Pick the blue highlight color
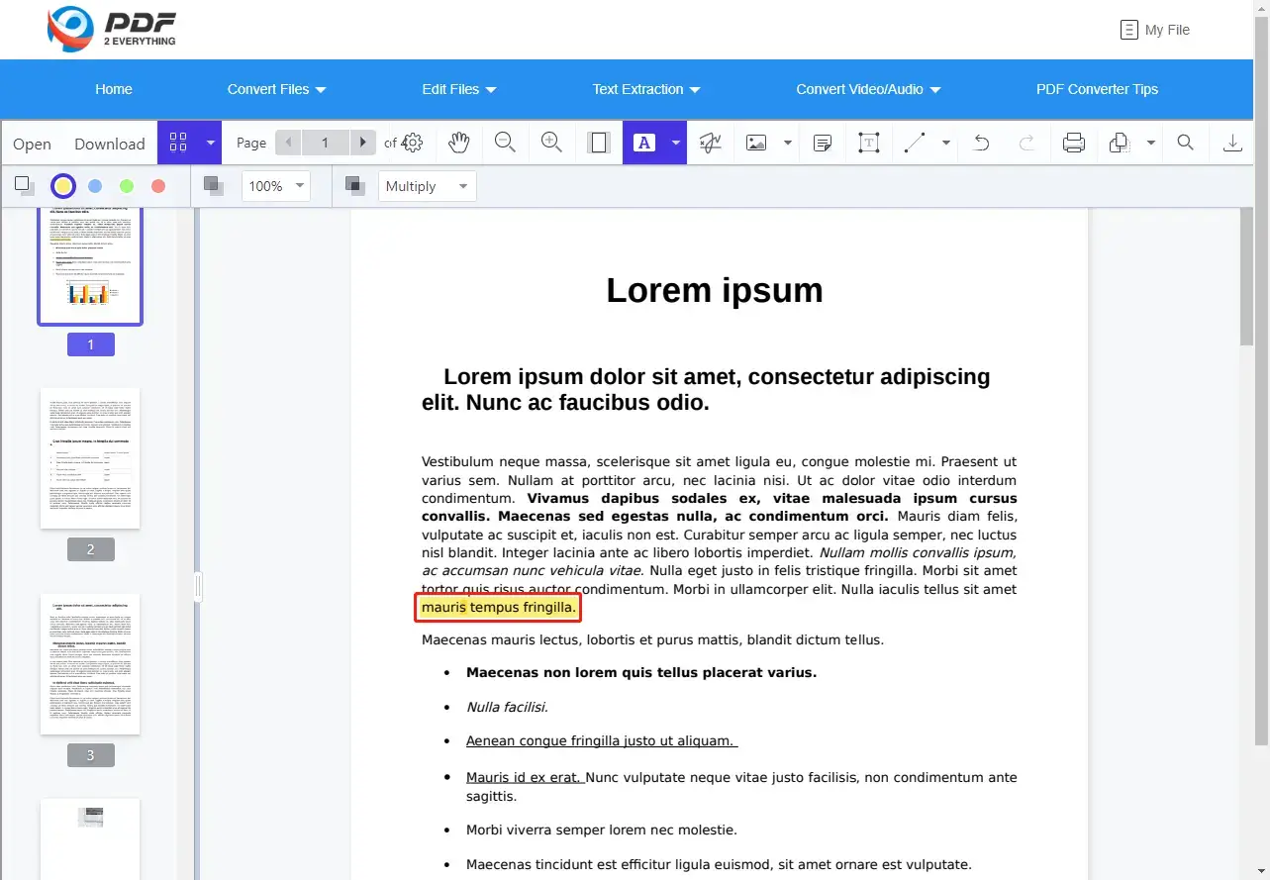 [95, 185]
